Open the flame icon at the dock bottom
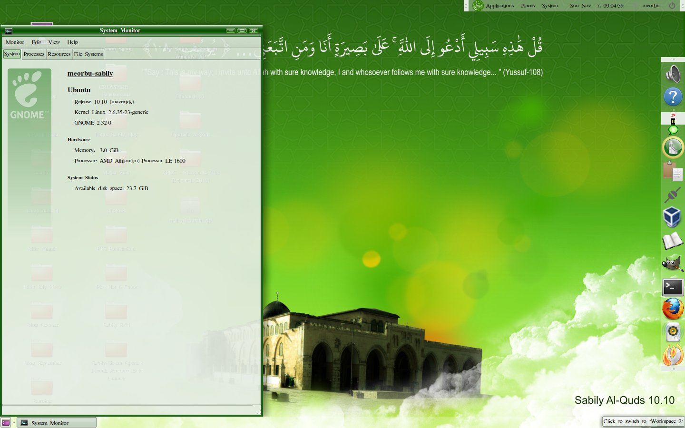This screenshot has height=428, width=685. [x=673, y=356]
